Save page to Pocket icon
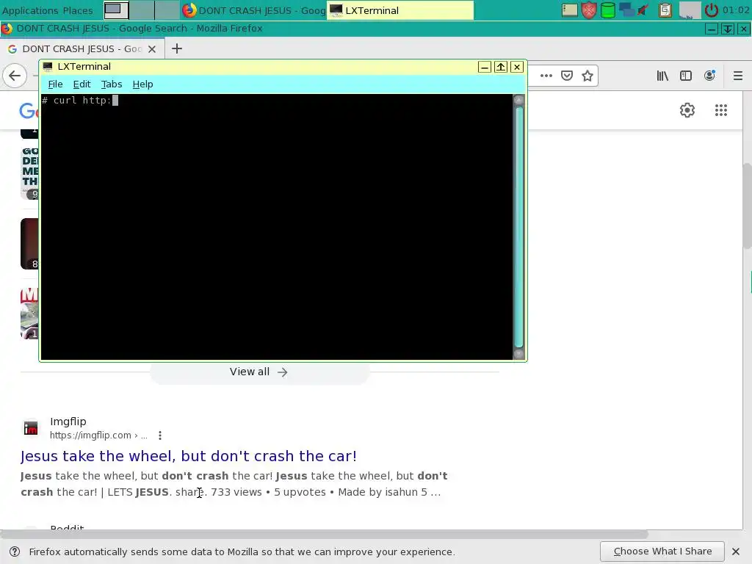 [567, 76]
